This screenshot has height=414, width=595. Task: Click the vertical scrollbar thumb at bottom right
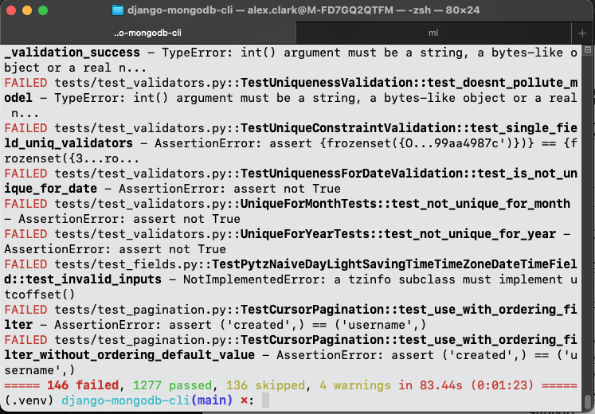588,402
